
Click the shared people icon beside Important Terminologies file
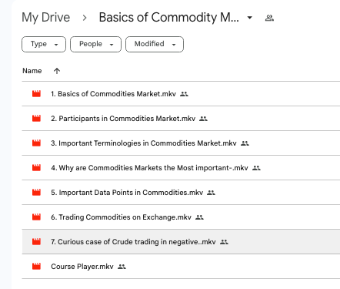[x=245, y=143]
